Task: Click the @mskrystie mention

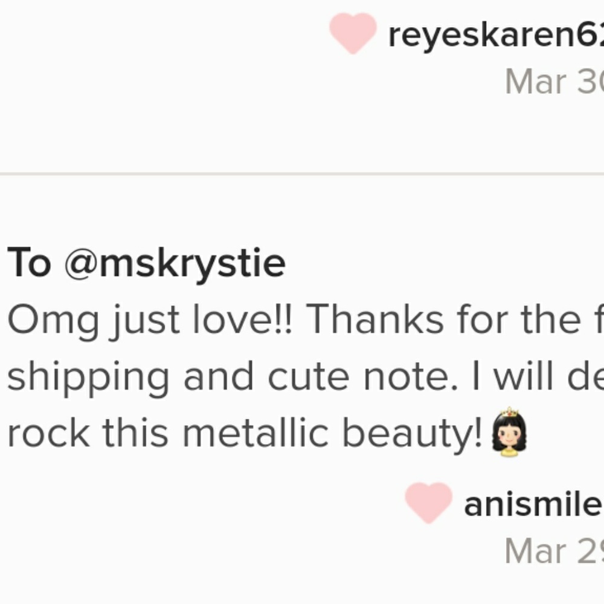Action: pos(175,264)
